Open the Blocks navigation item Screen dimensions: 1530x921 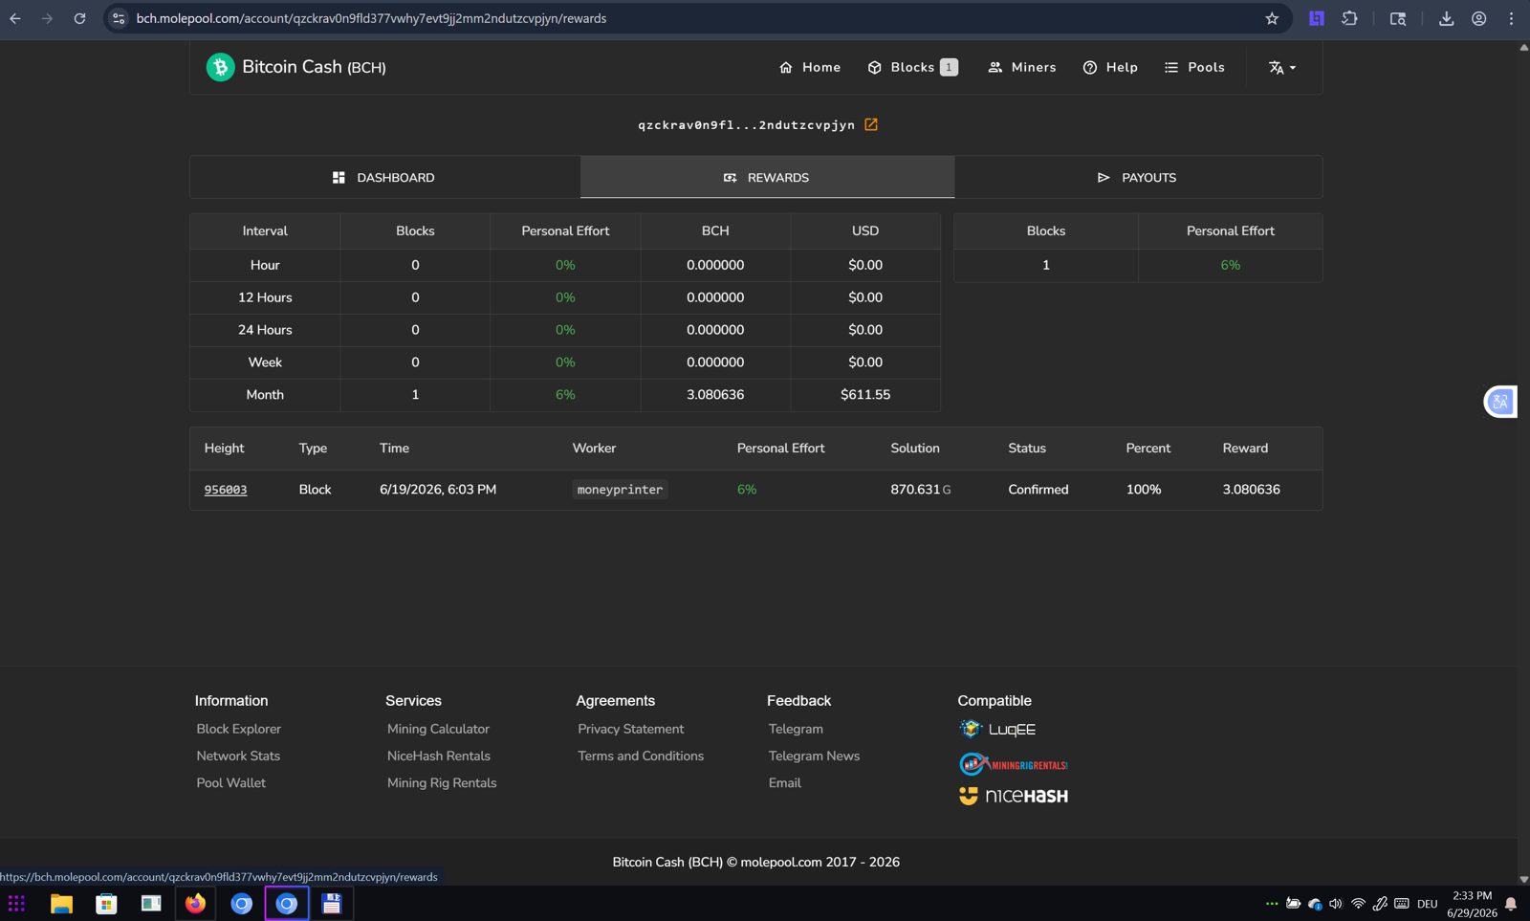(912, 67)
